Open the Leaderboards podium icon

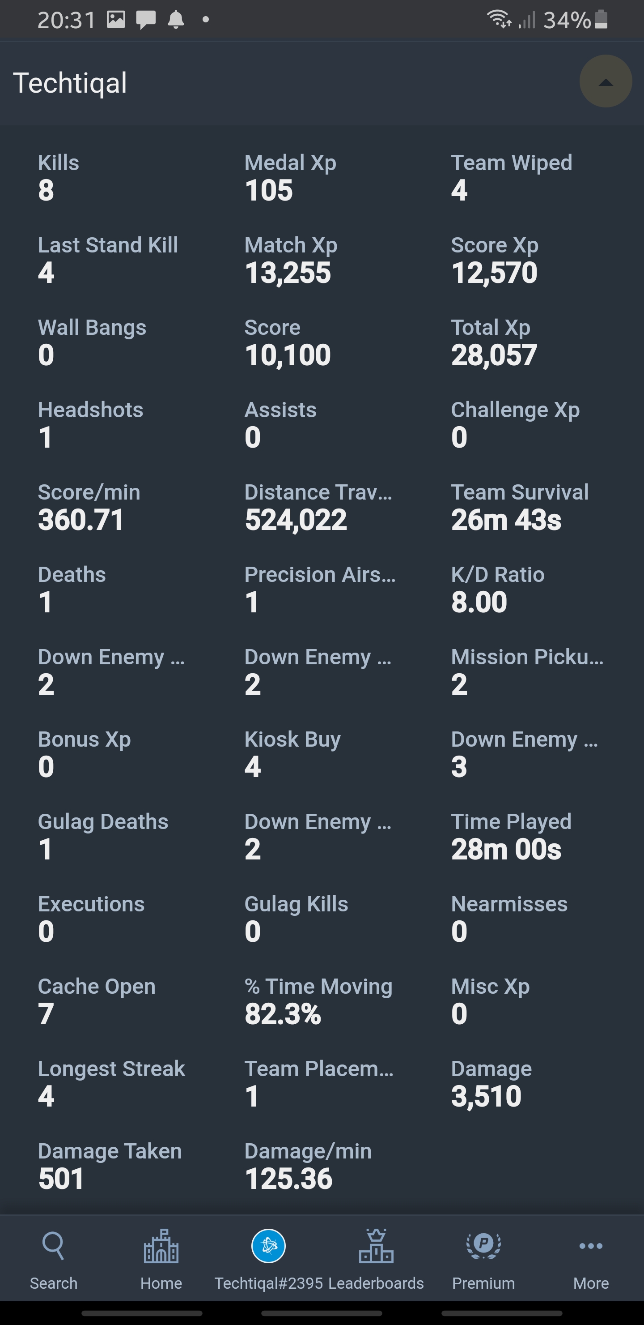tap(376, 1246)
